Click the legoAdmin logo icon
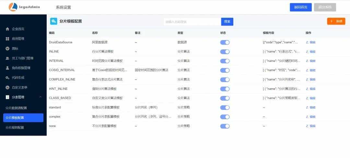The width and height of the screenshot is (350, 158). click(13, 7)
